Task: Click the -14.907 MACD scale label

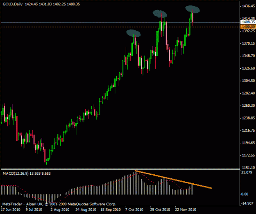Action: tap(248, 203)
